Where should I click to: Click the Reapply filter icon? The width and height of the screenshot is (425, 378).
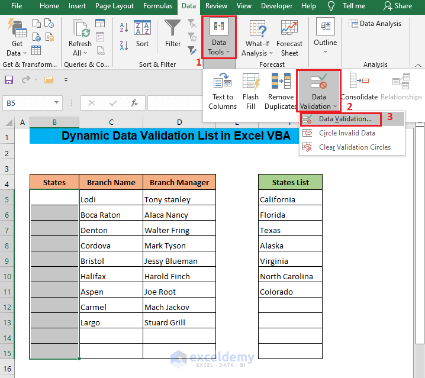[x=192, y=37]
